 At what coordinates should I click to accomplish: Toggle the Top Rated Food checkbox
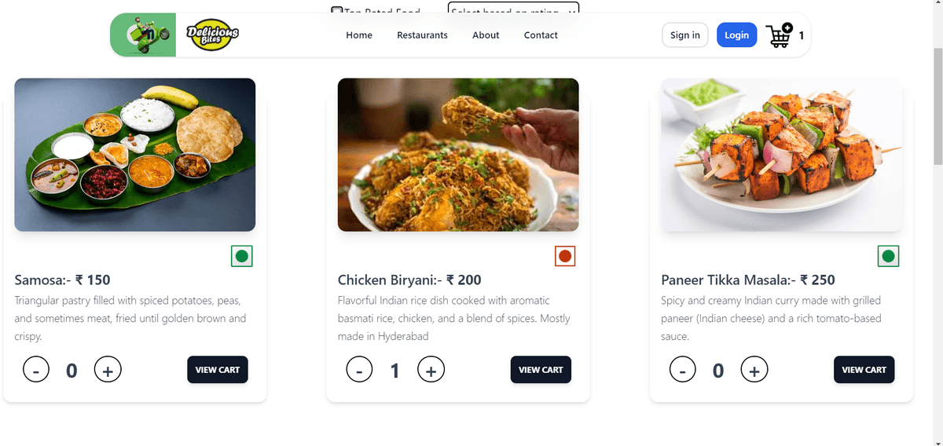336,10
